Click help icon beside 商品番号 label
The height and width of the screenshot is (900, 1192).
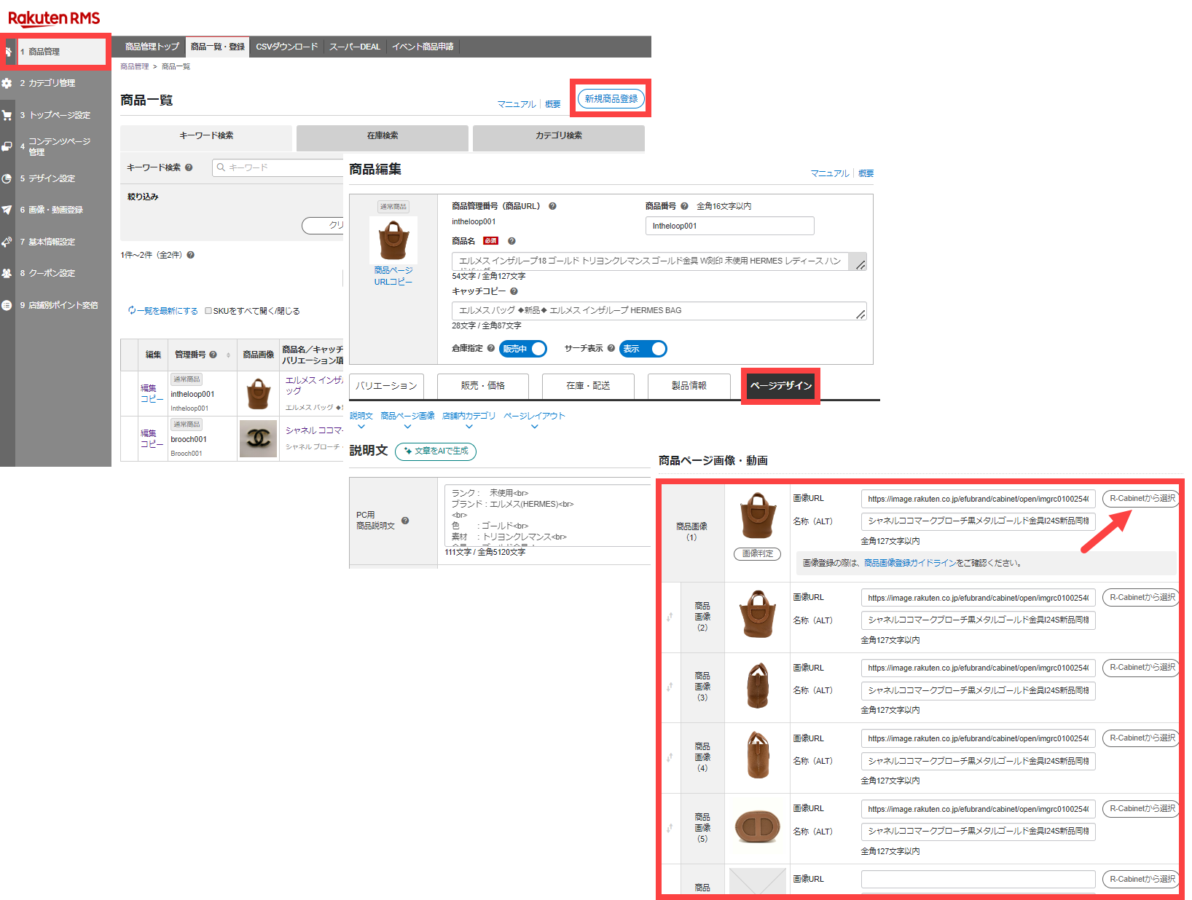point(684,206)
